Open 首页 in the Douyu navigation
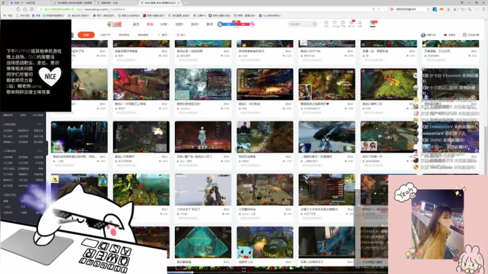This screenshot has width=488, height=274. [x=136, y=24]
